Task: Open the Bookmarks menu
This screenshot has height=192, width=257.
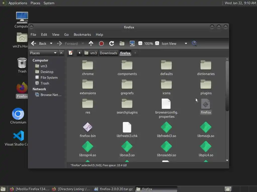Action: pos(82,34)
